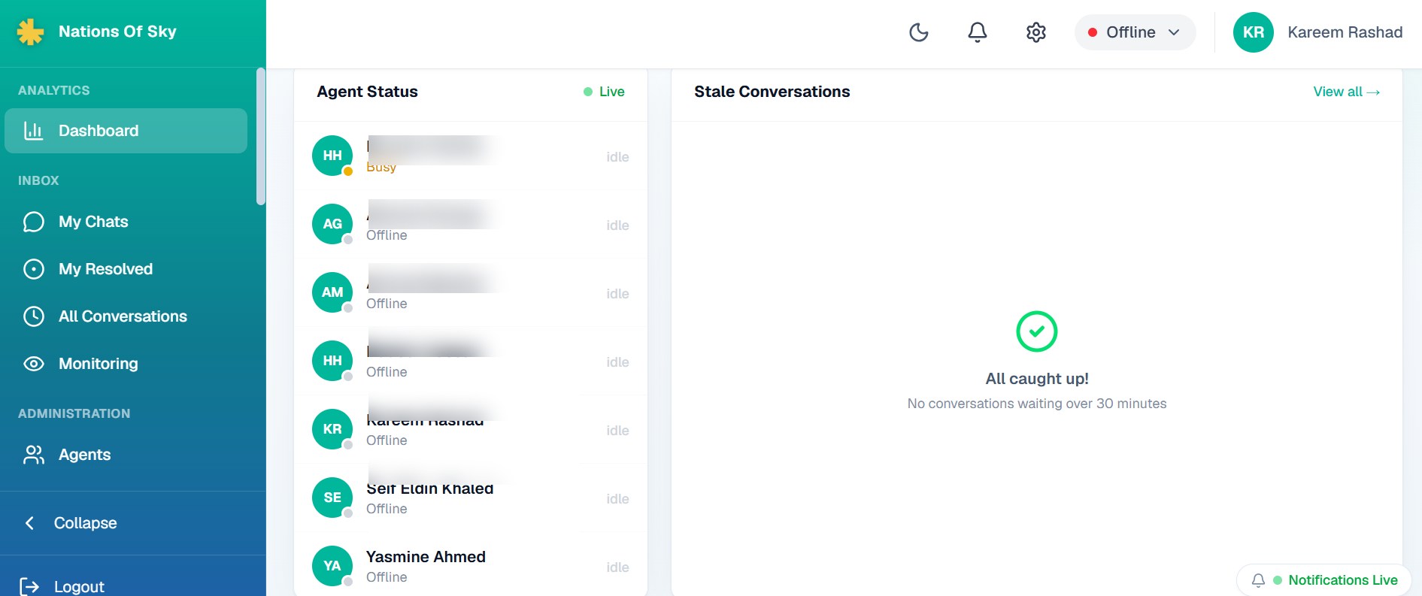Click the KR avatar in the top bar
This screenshot has height=596, width=1422.
coord(1254,32)
